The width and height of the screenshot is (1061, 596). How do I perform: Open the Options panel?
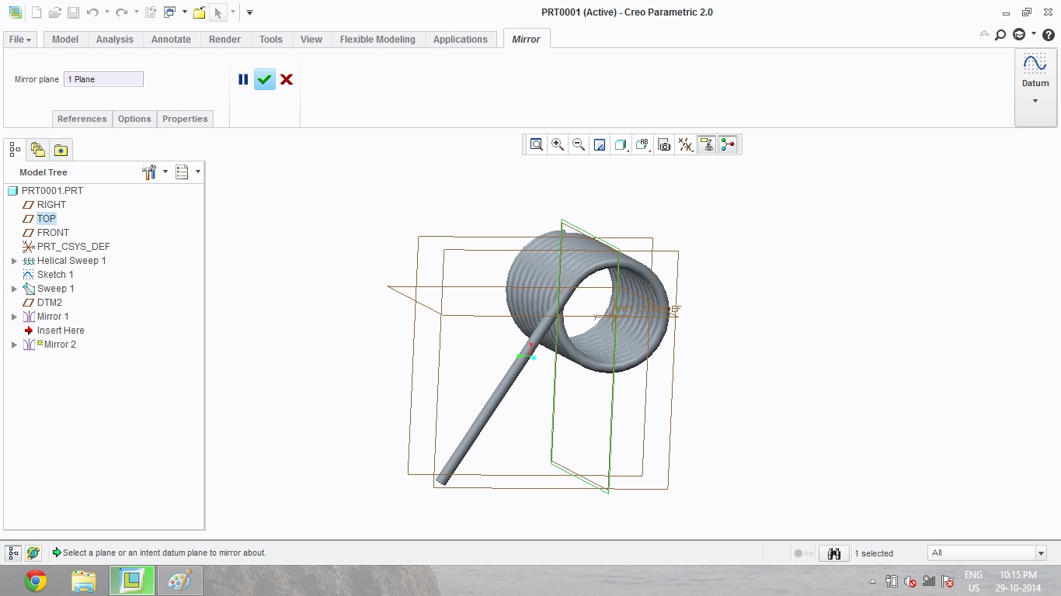click(x=134, y=119)
